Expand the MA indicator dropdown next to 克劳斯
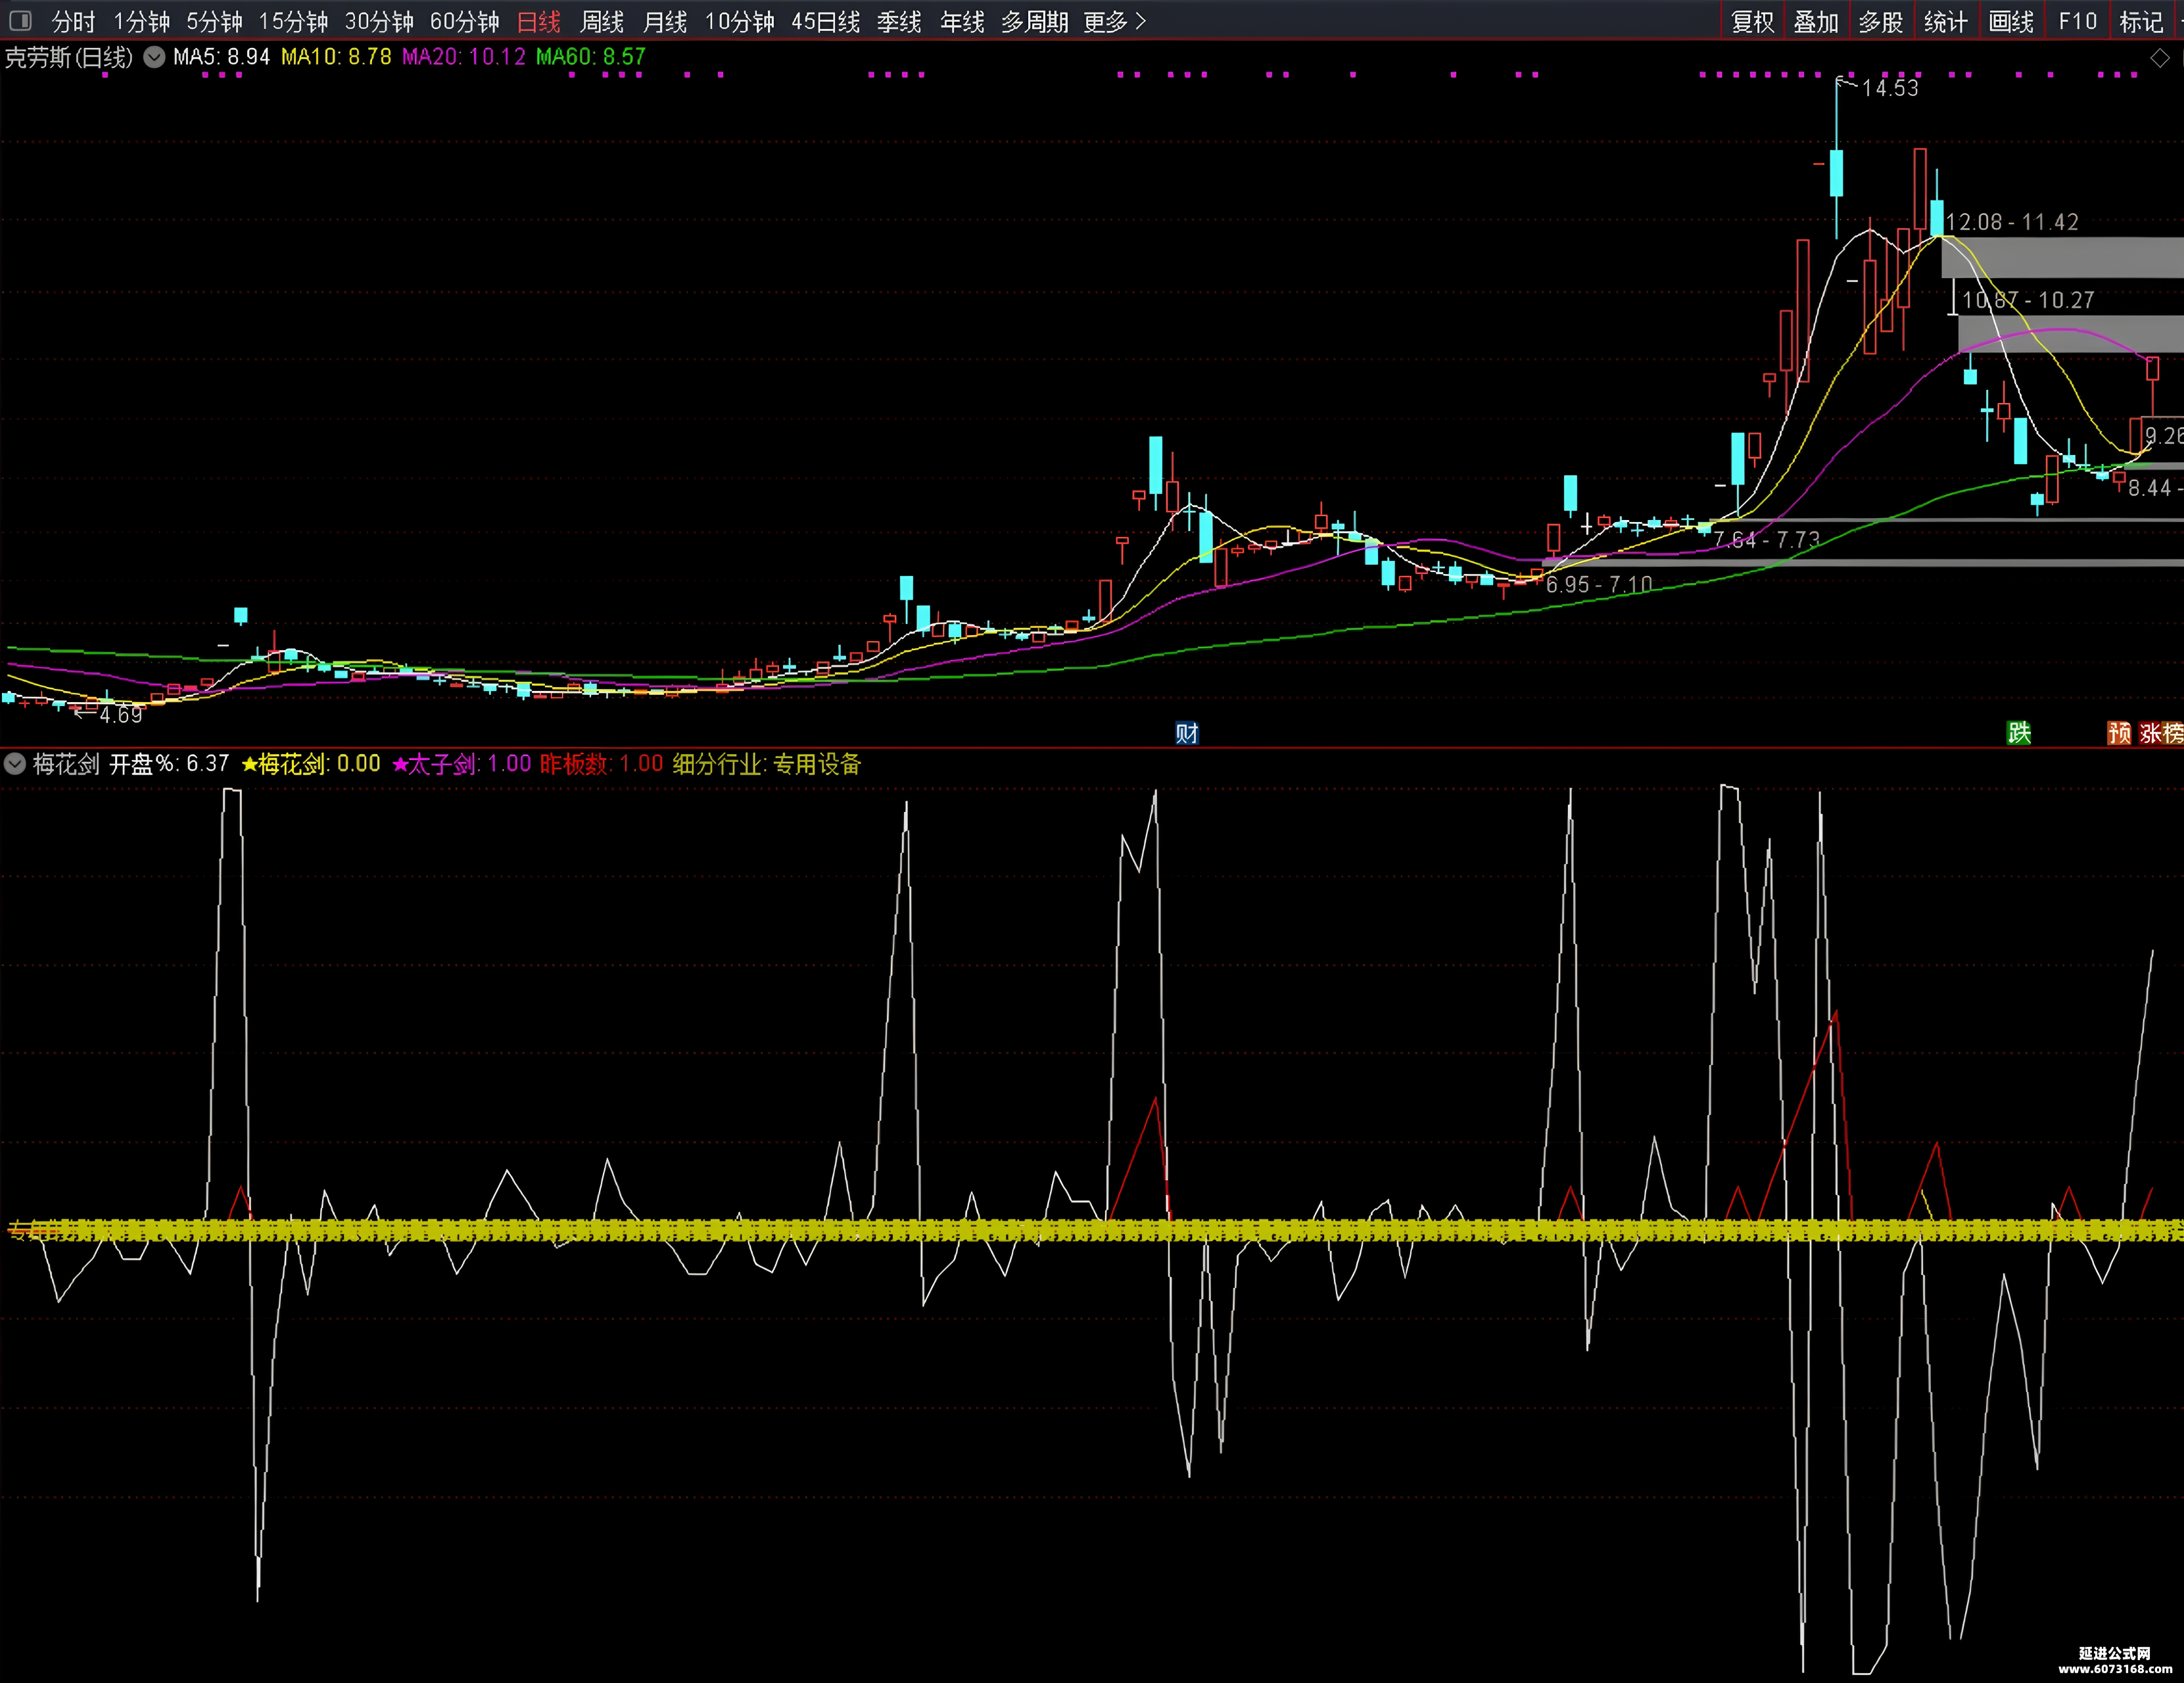The image size is (2184, 1683). [154, 58]
